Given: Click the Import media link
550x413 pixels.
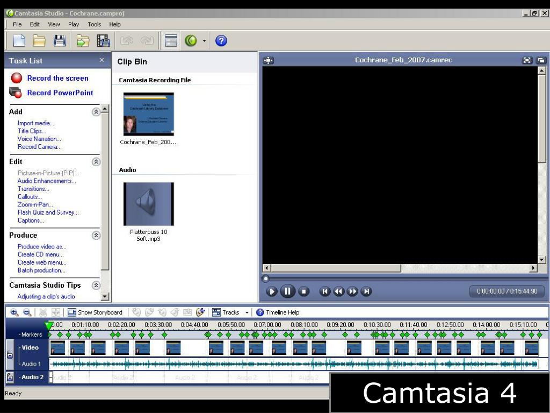Looking at the screenshot, I should [x=36, y=123].
